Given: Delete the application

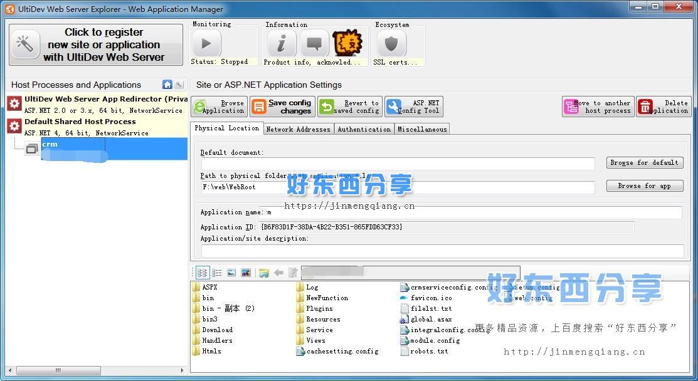Looking at the screenshot, I should [664, 107].
